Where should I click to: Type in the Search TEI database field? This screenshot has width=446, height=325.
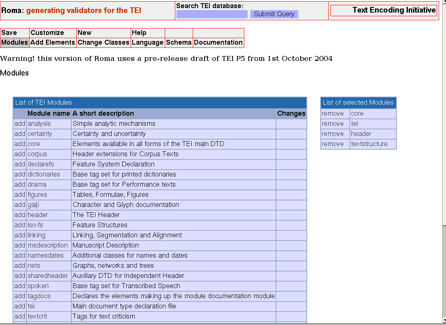pos(212,14)
